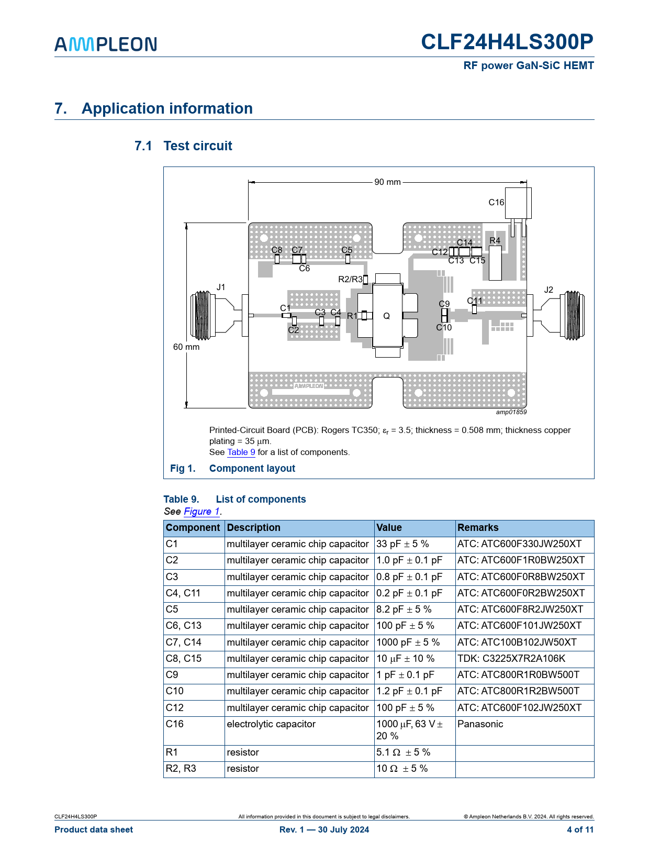Click the Ampleon logo in the header
Screen dimensions: 649x865
(106, 45)
